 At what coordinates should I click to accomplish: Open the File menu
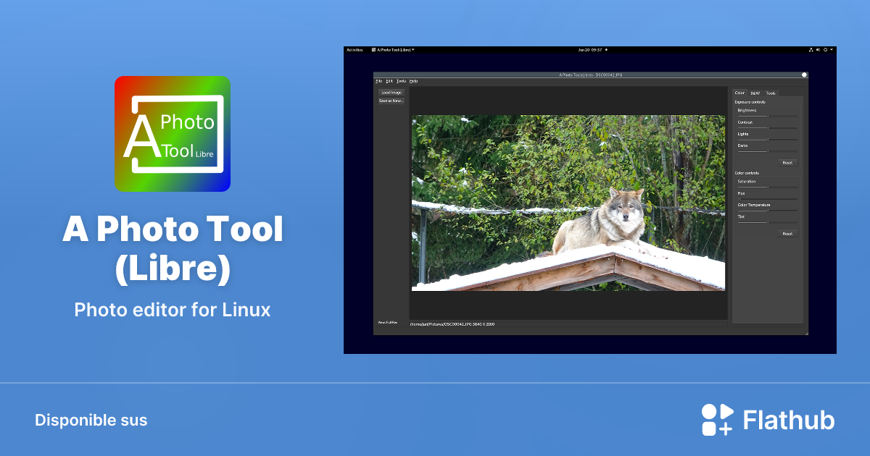(378, 80)
